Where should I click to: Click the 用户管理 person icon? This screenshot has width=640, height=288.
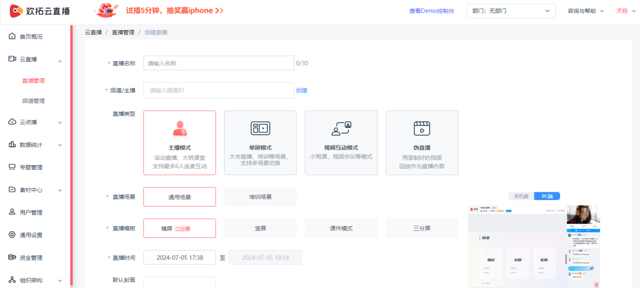(12, 212)
